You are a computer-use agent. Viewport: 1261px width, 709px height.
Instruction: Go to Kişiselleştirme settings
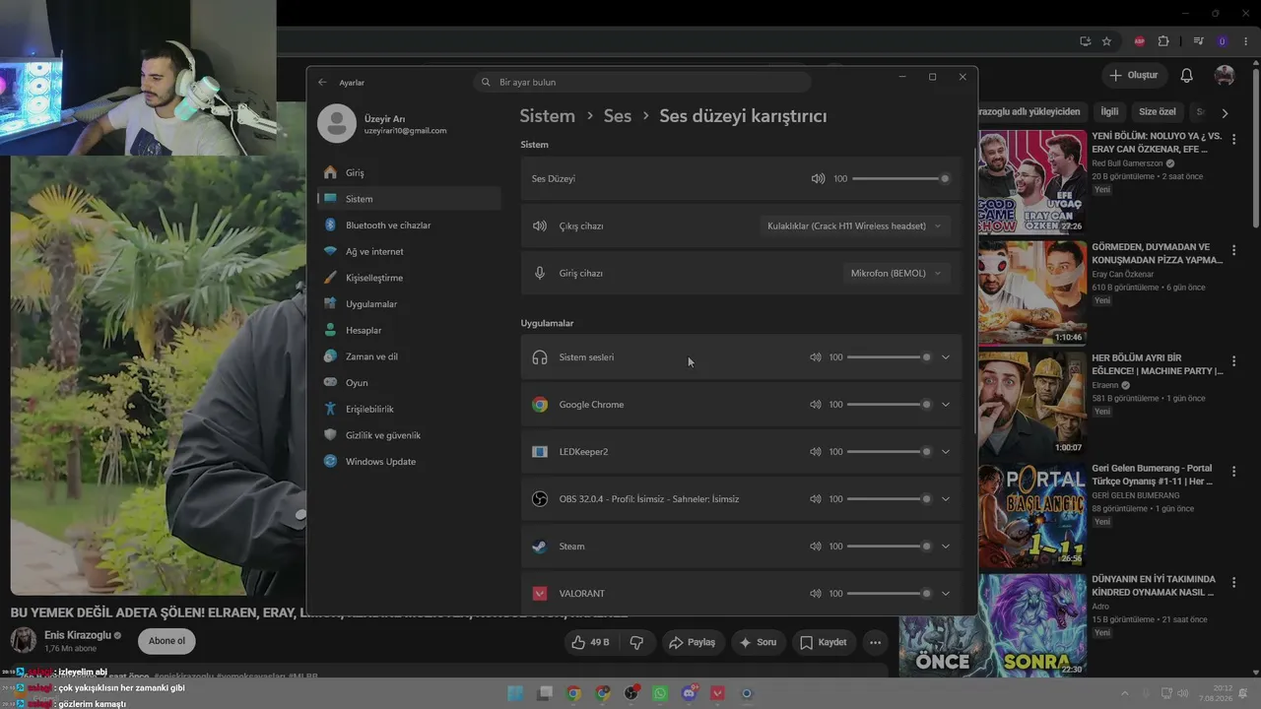[409, 278]
